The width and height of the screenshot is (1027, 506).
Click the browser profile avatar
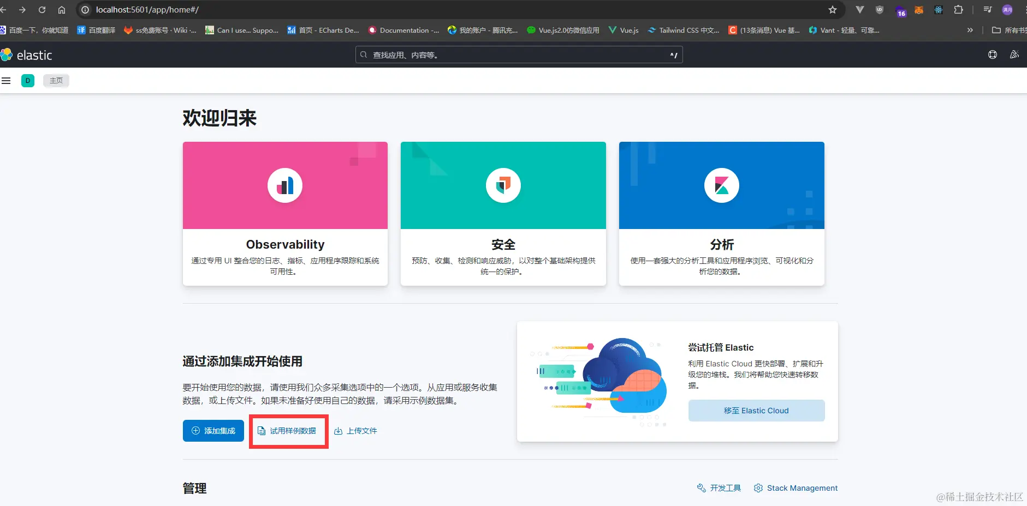(x=1007, y=10)
